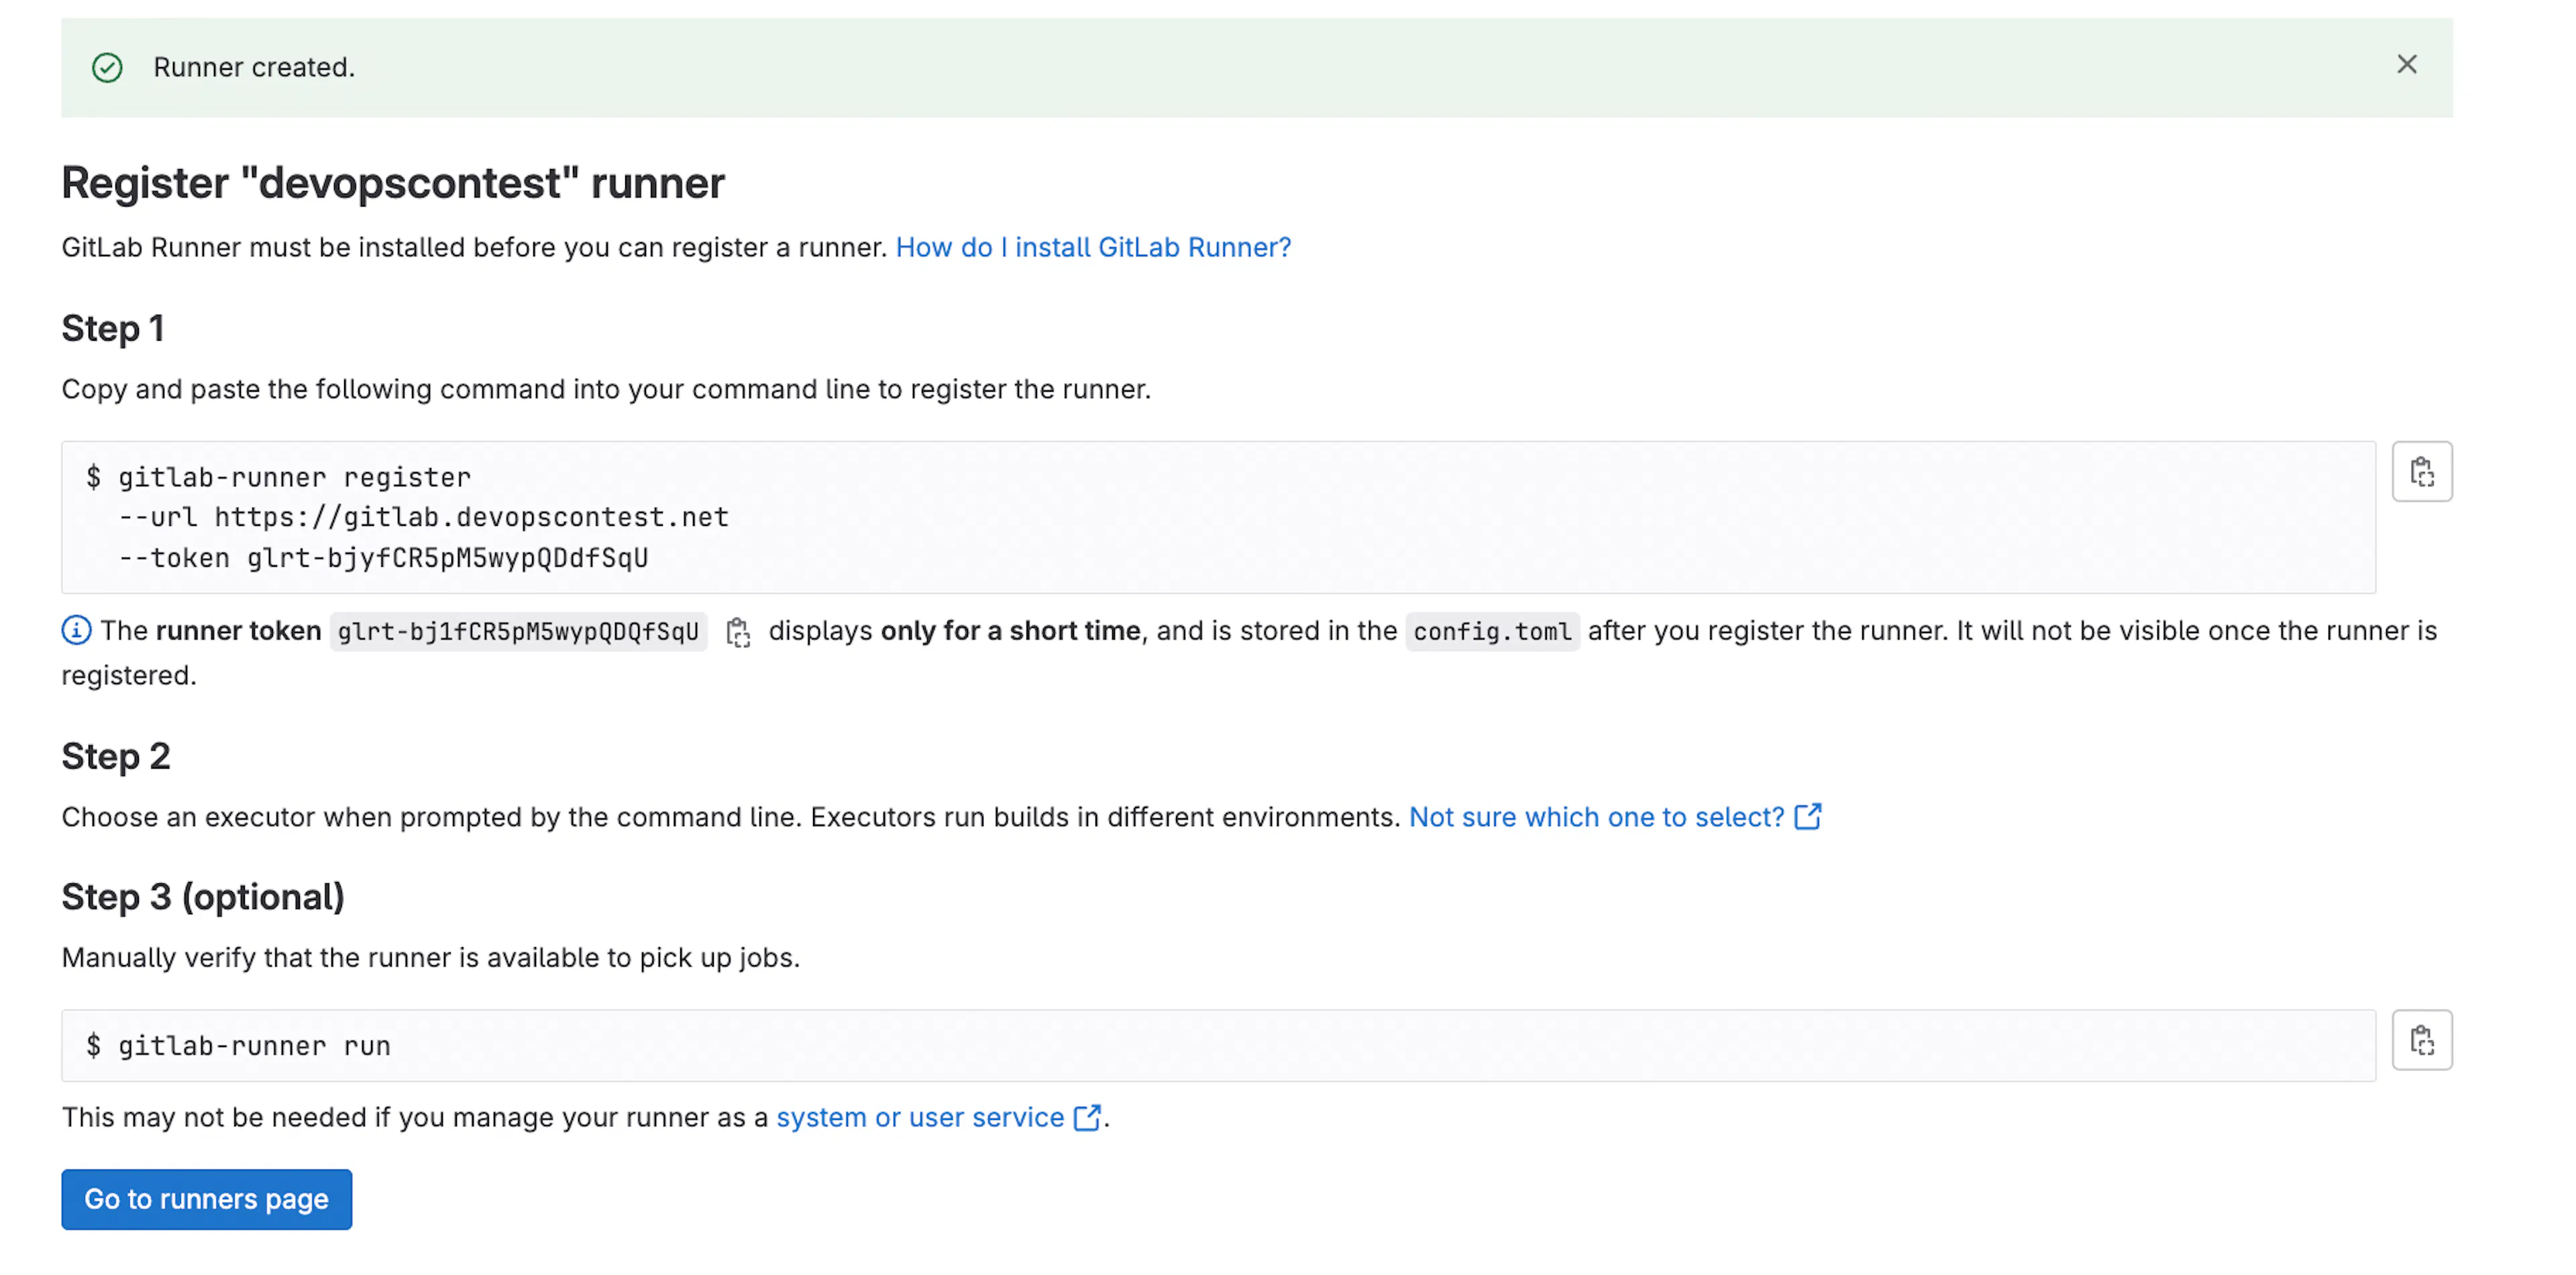Click the blue info icon beside runner token
Image resolution: width=2576 pixels, height=1275 pixels.
pyautogui.click(x=76, y=631)
